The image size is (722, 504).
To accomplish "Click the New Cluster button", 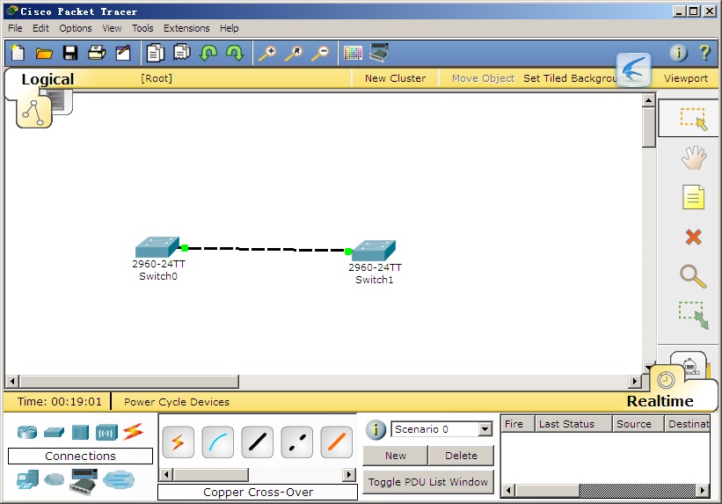I will pos(395,78).
